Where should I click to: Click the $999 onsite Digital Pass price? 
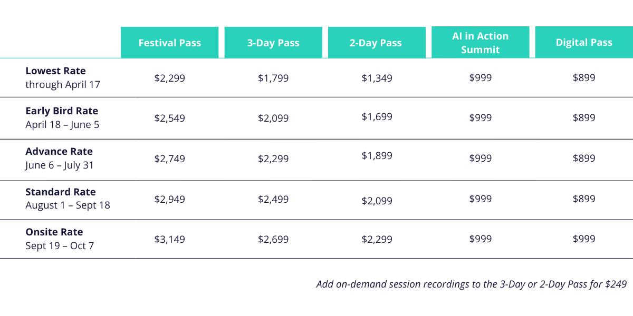tap(584, 239)
